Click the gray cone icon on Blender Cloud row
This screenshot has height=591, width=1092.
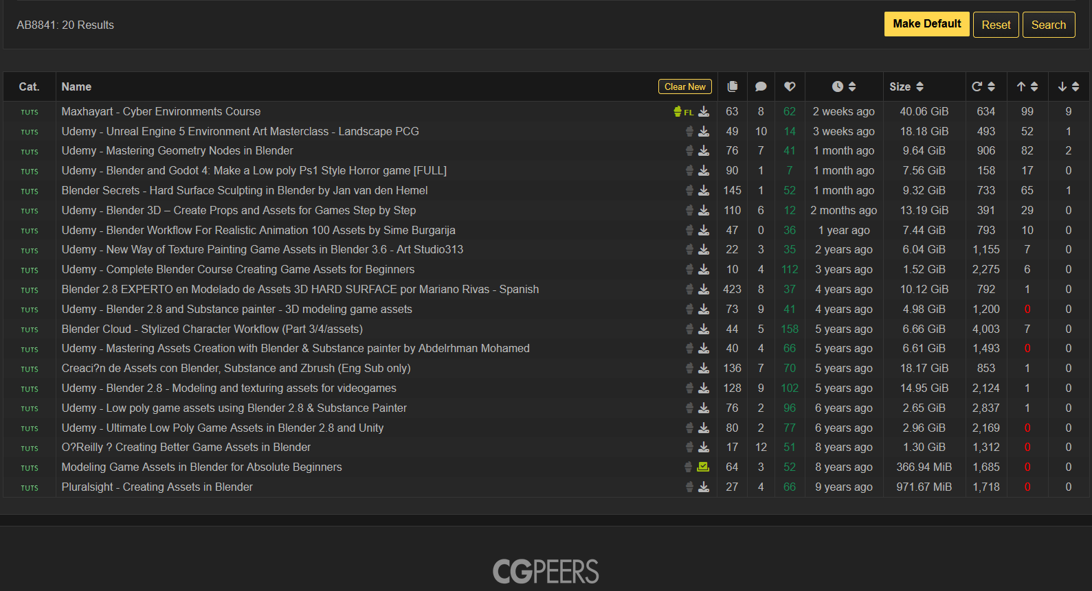pos(689,329)
